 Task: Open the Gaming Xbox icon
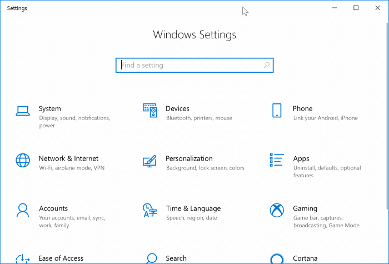[277, 211]
